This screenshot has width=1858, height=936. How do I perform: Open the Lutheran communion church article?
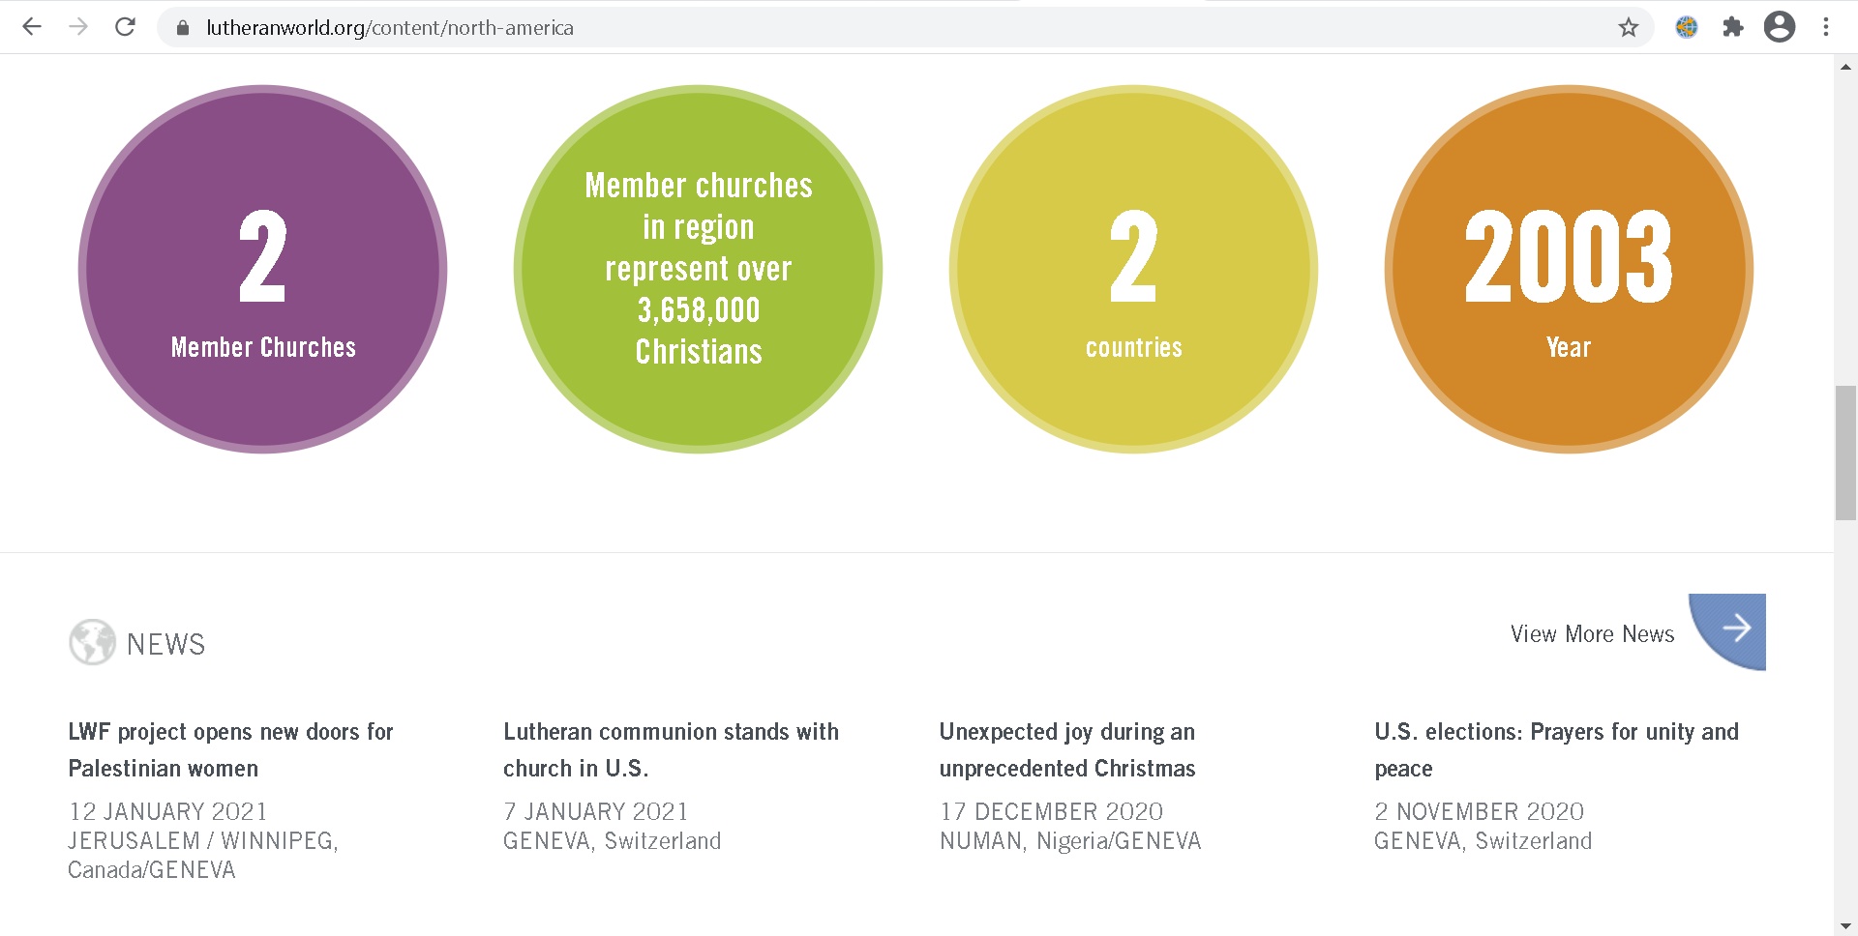(671, 750)
